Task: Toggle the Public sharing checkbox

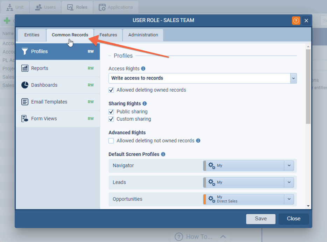Action: (111, 112)
